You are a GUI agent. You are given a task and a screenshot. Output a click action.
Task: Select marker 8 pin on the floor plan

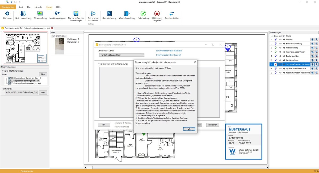(x=227, y=47)
